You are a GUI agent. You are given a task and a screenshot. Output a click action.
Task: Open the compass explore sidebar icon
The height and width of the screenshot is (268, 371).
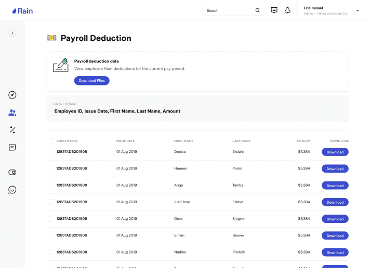pos(12,95)
